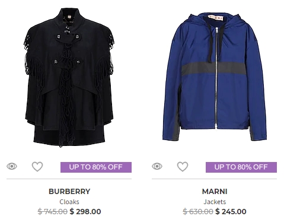Click the dark stripe across the Marni jacket
This screenshot has height=216, width=284.
213,68
